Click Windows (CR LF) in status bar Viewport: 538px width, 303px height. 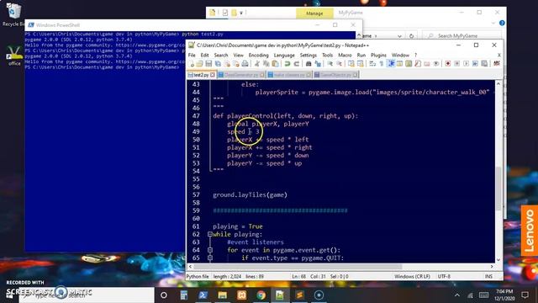click(x=412, y=276)
